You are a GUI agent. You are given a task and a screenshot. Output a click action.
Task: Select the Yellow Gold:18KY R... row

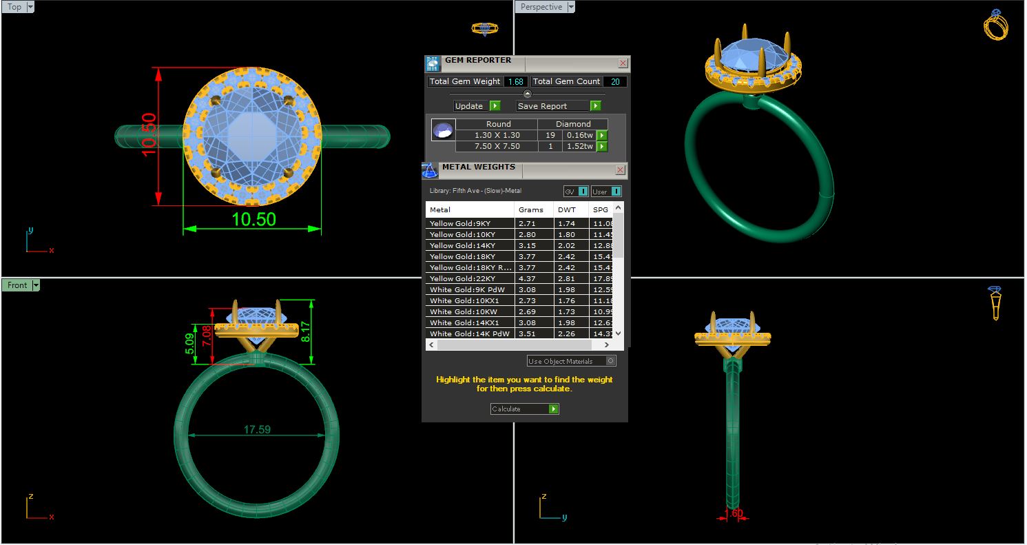coord(519,268)
